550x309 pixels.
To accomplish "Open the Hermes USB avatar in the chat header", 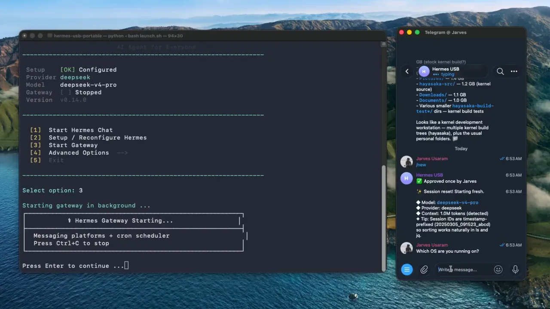I will pyautogui.click(x=424, y=71).
